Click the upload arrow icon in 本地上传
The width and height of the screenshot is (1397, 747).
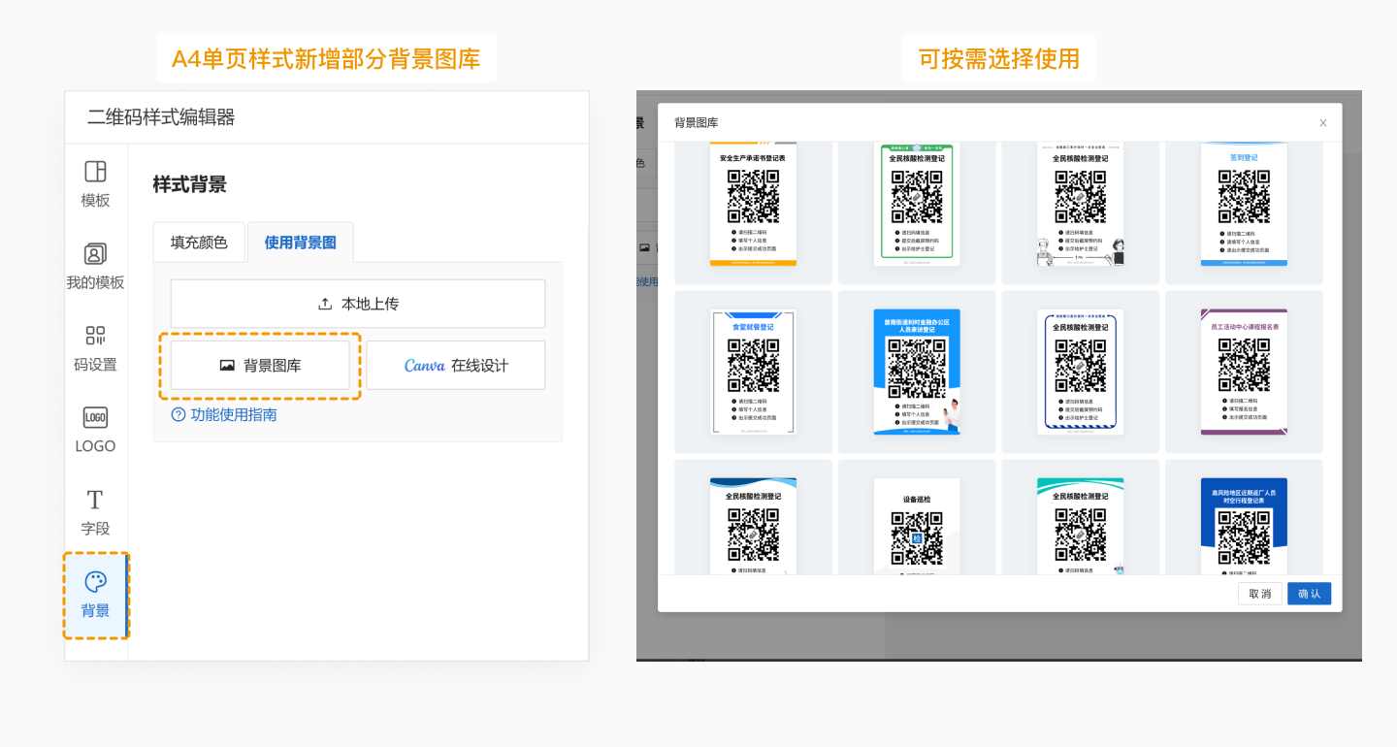326,304
